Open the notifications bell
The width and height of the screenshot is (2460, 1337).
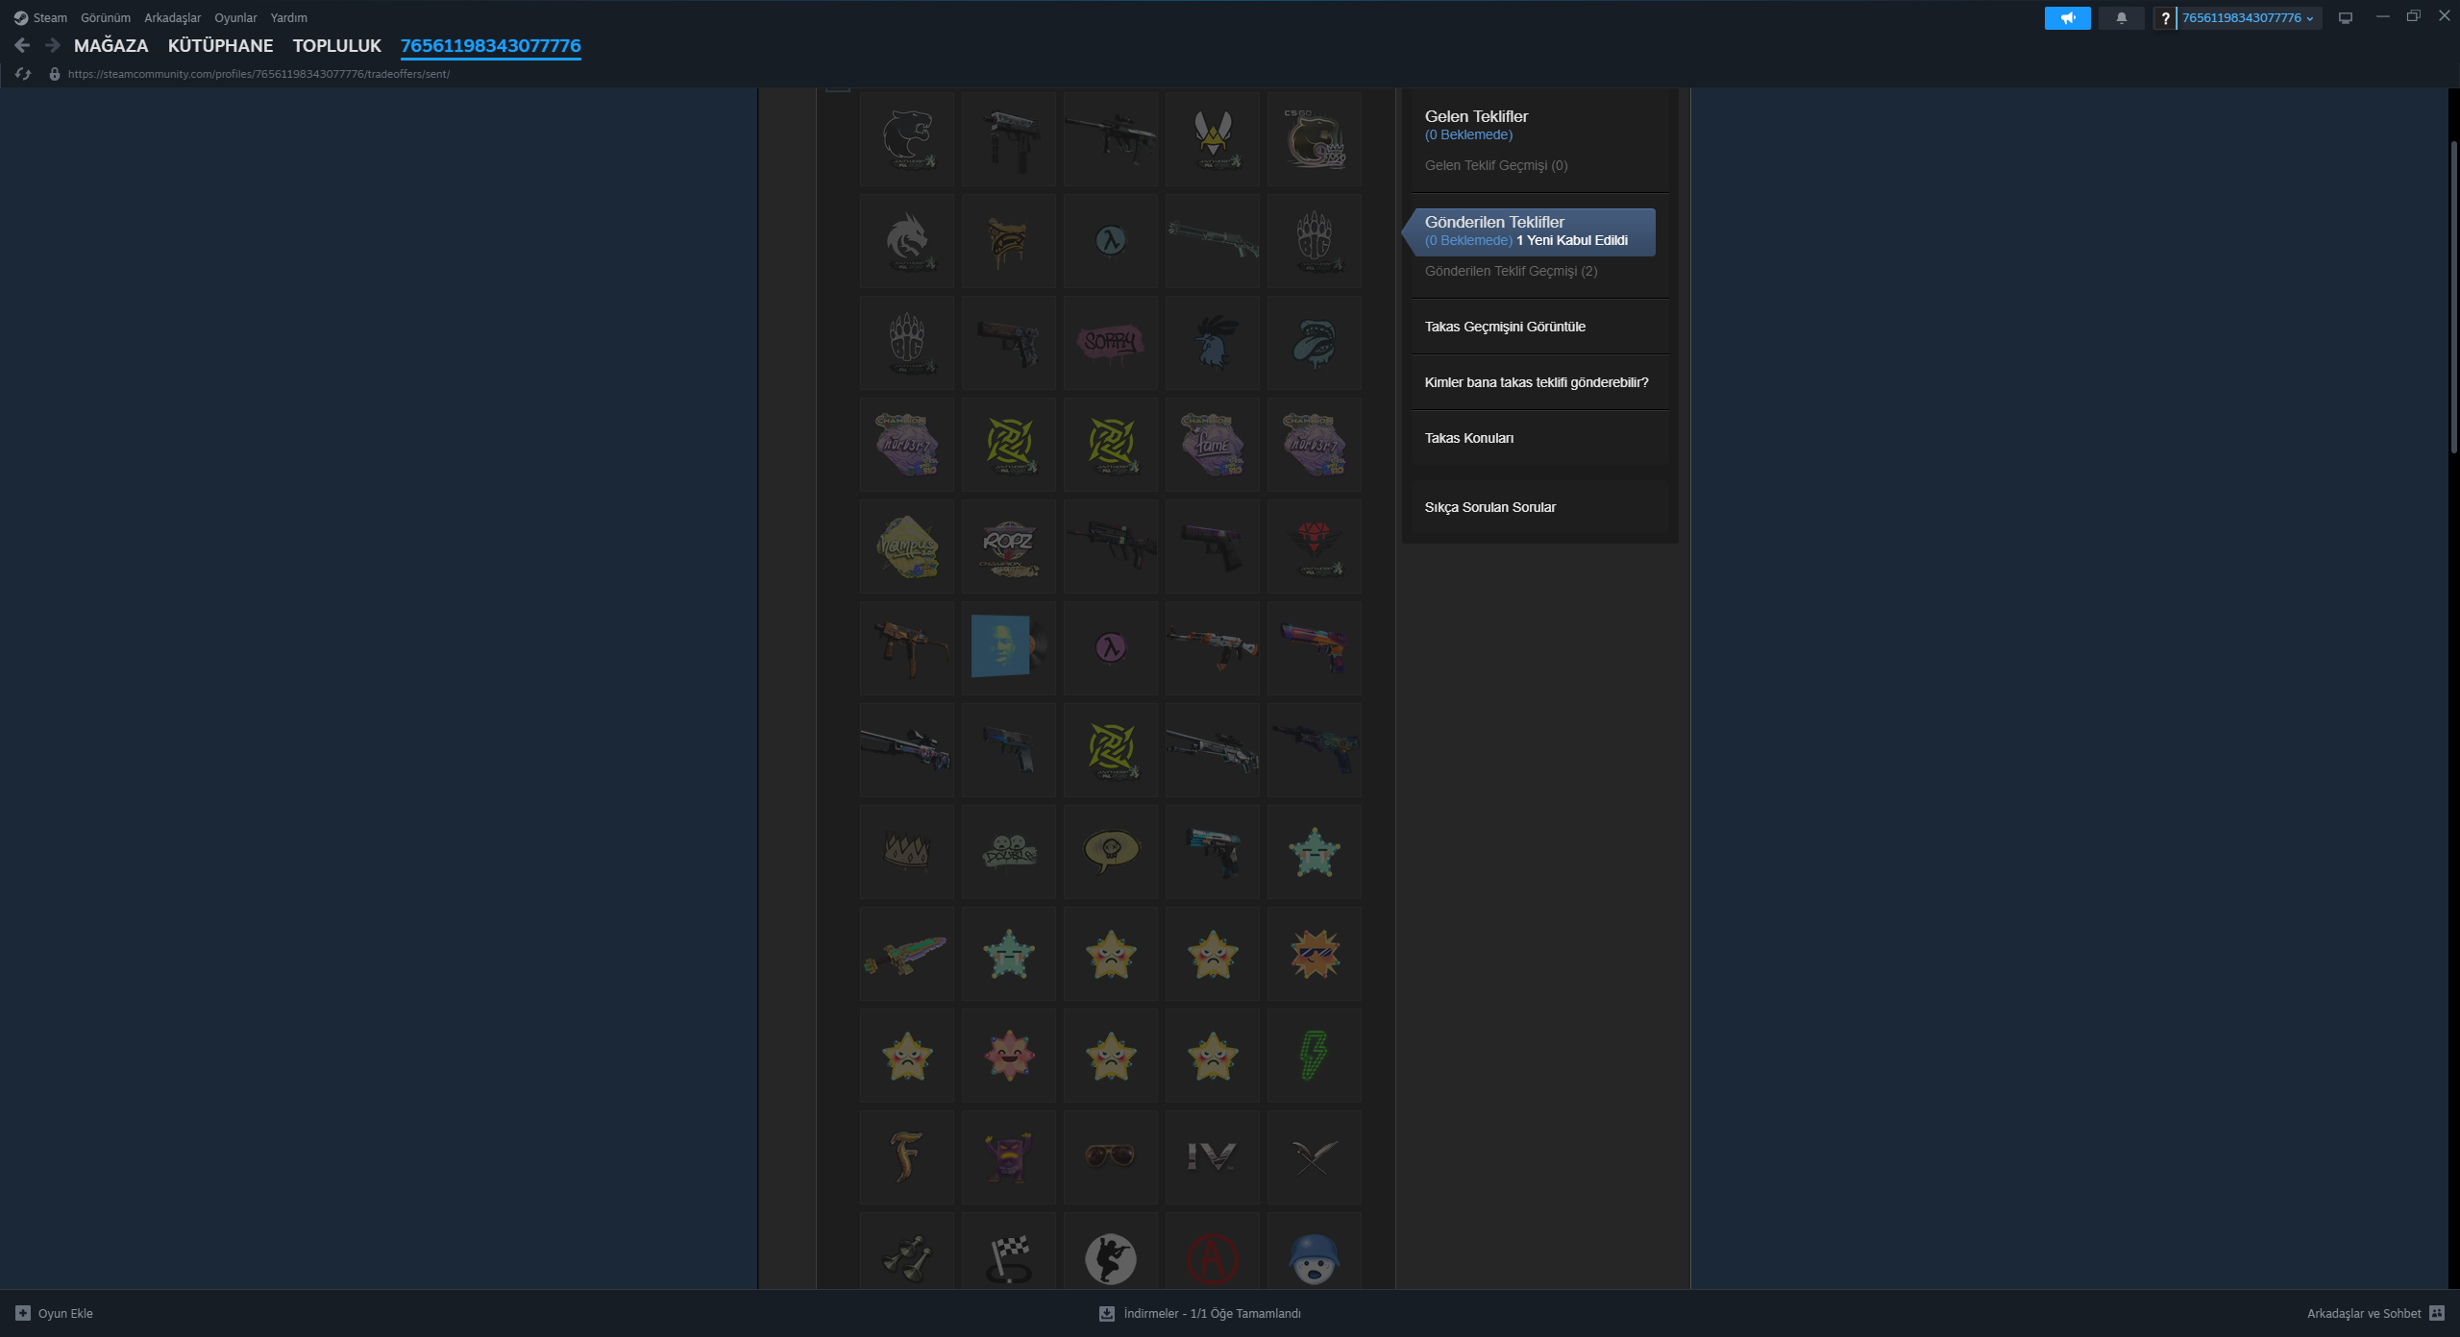pos(2121,18)
